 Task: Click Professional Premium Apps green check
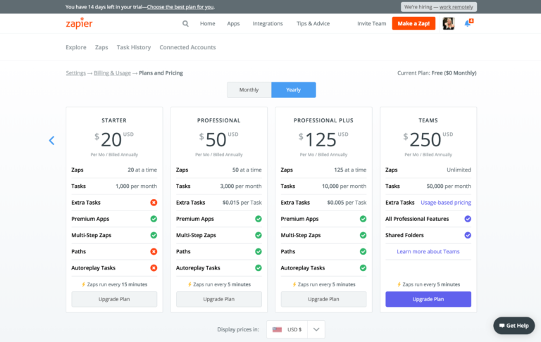[258, 219]
